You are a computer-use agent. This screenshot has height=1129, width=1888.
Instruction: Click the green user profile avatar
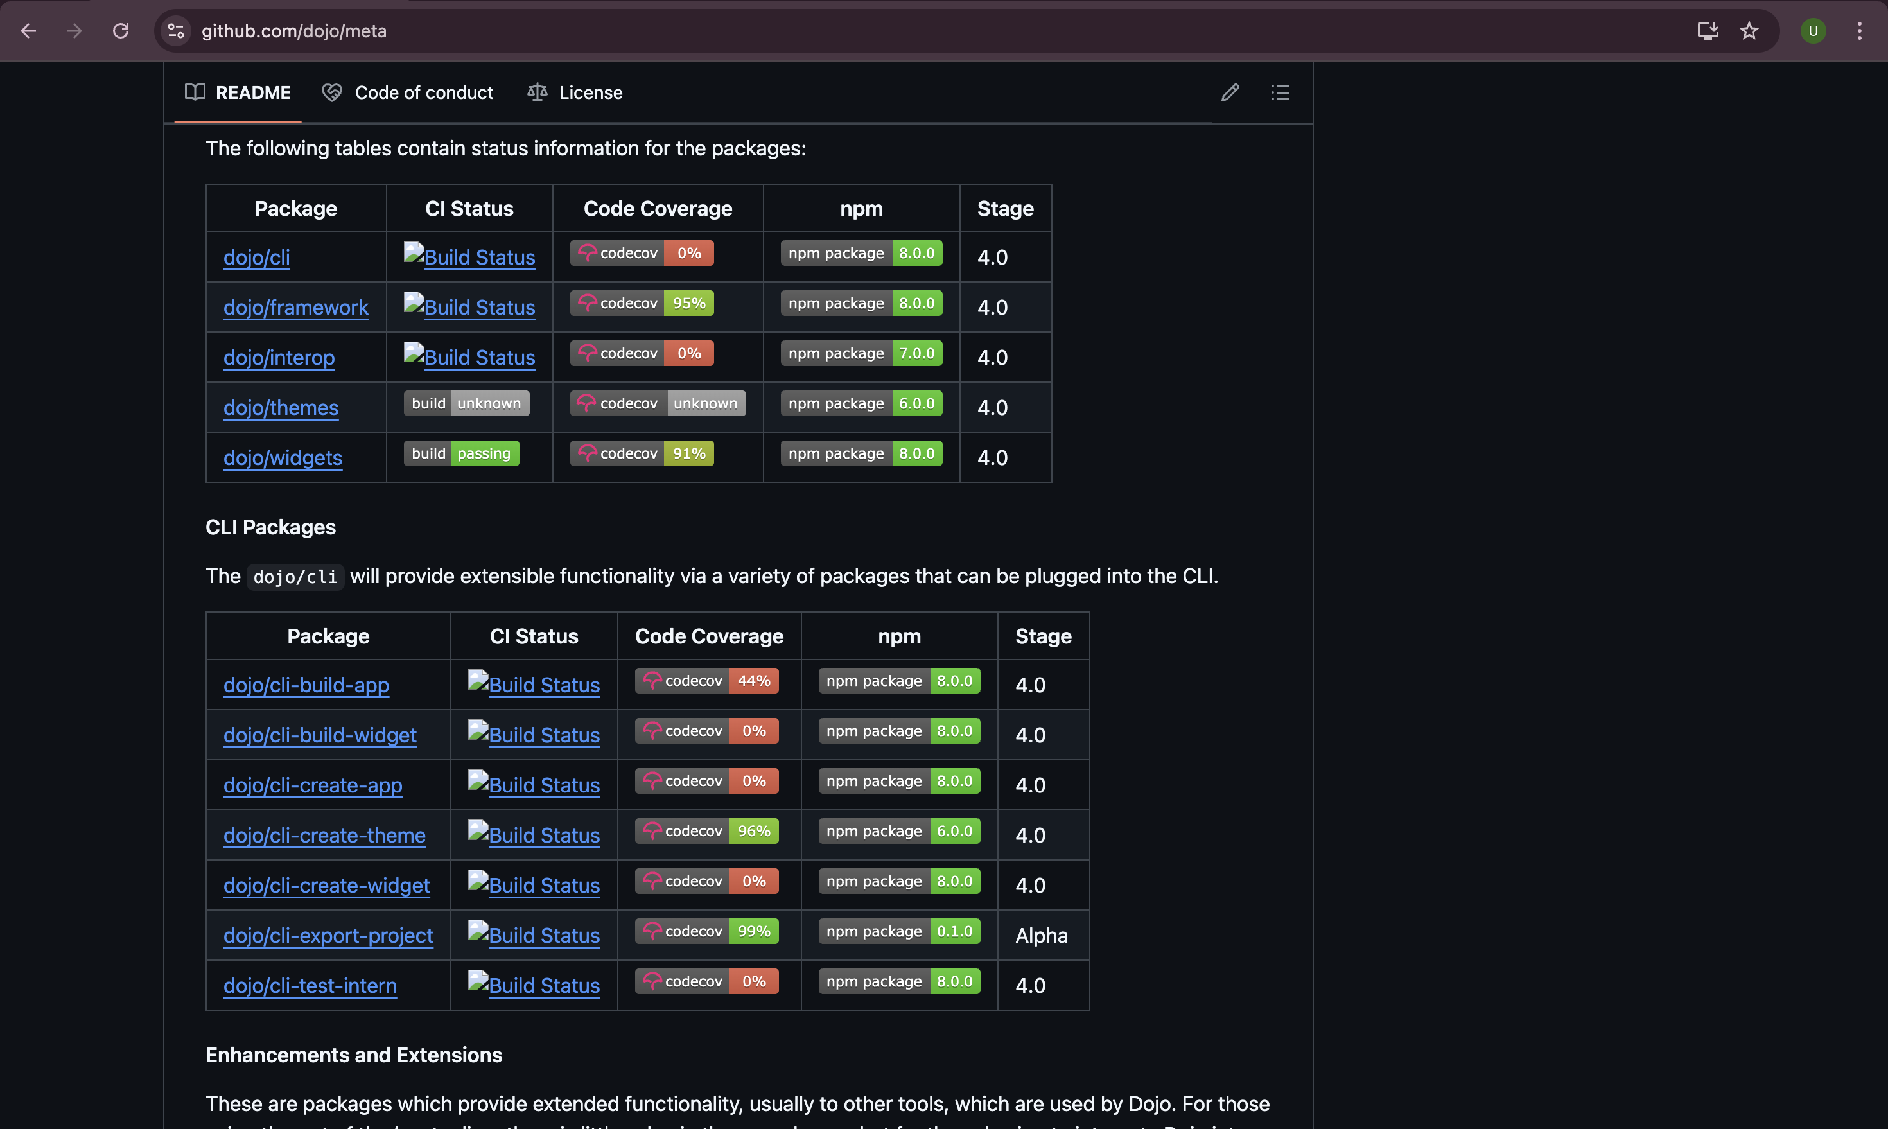1813,30
